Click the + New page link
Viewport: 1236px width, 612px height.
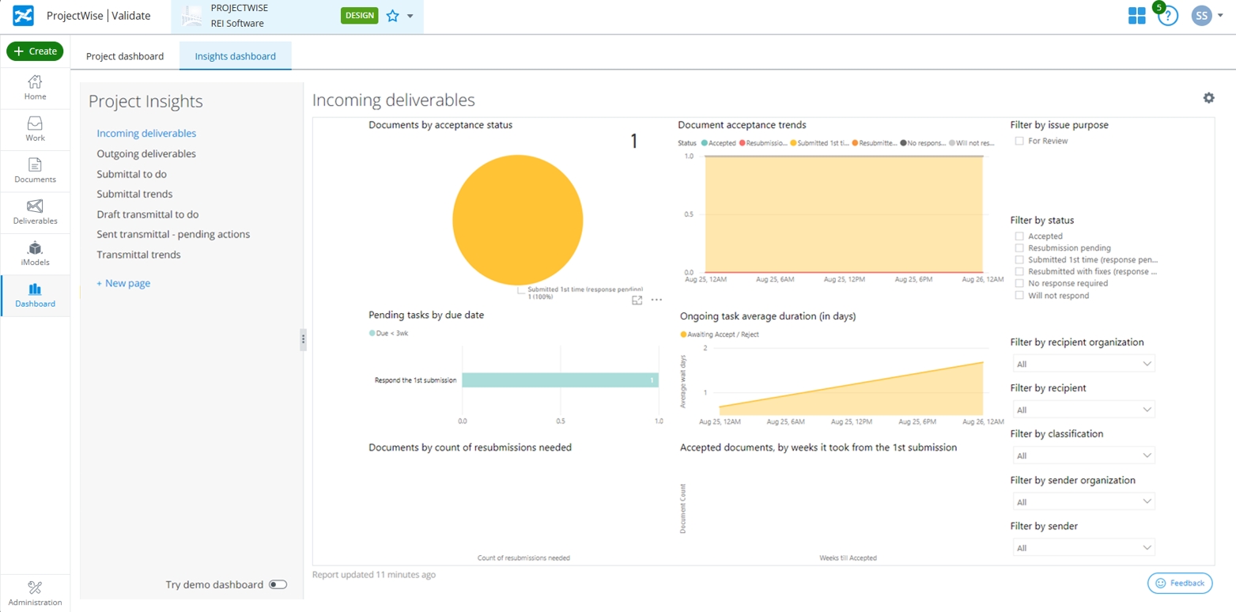click(123, 283)
